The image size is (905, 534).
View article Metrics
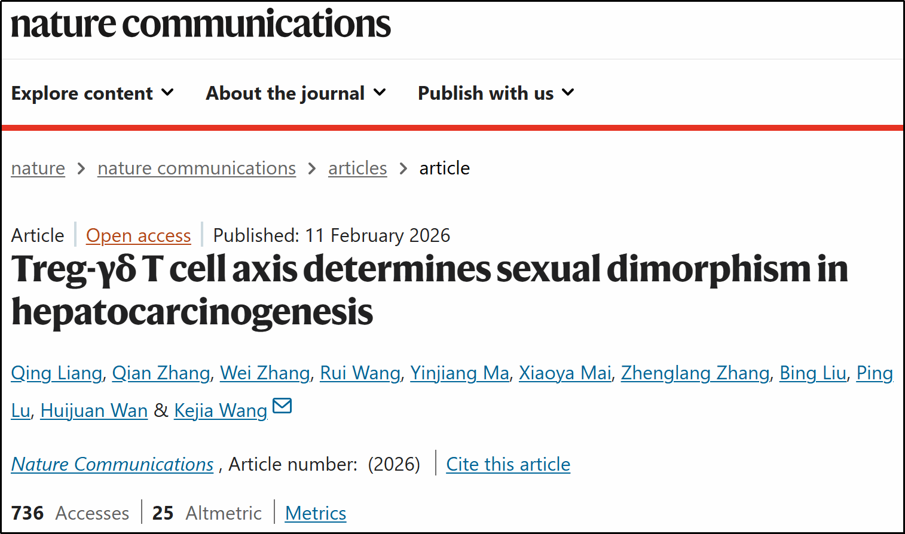(316, 514)
